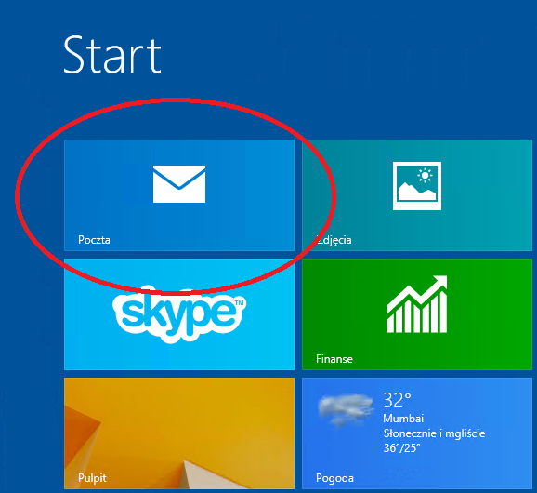This screenshot has width=537, height=493.
Task: Select the Mumbai city name
Action: coord(403,419)
